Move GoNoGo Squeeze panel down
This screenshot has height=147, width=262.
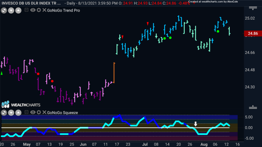[11, 113]
